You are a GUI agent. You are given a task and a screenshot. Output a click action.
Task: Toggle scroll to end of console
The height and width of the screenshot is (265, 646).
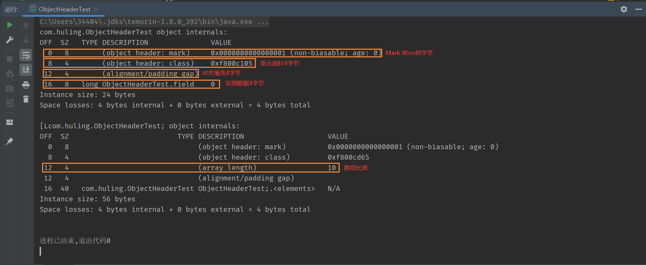point(26,70)
